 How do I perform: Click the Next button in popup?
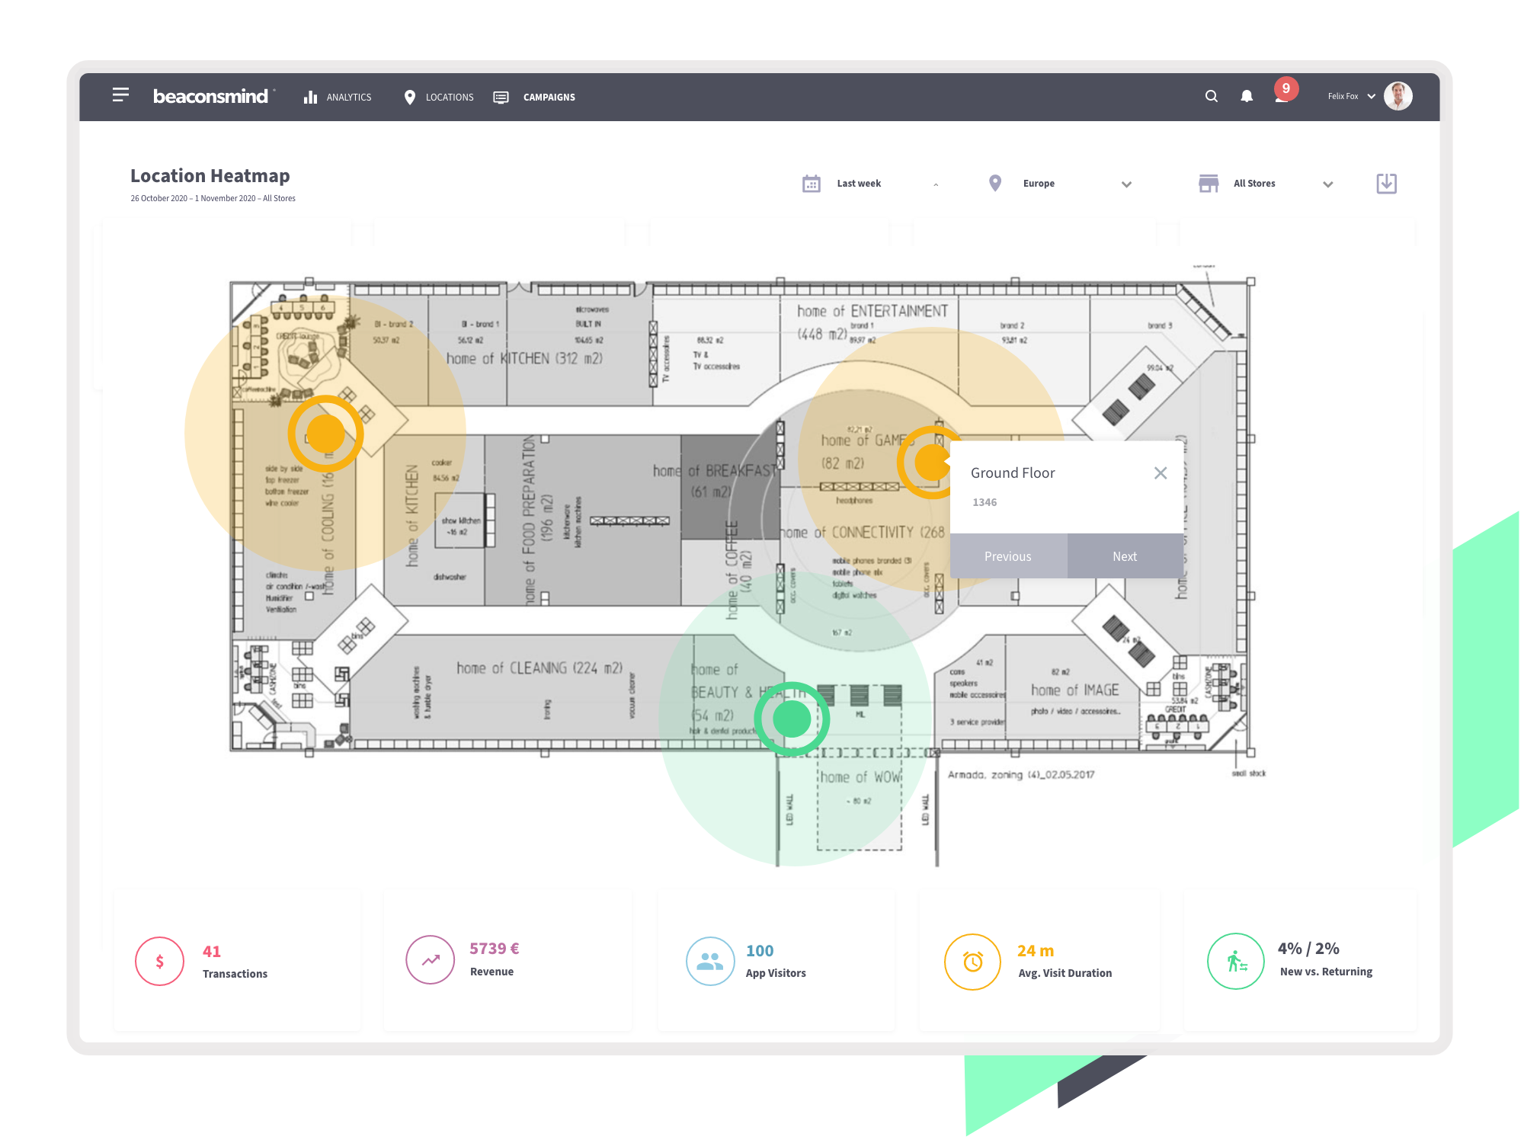(x=1125, y=556)
